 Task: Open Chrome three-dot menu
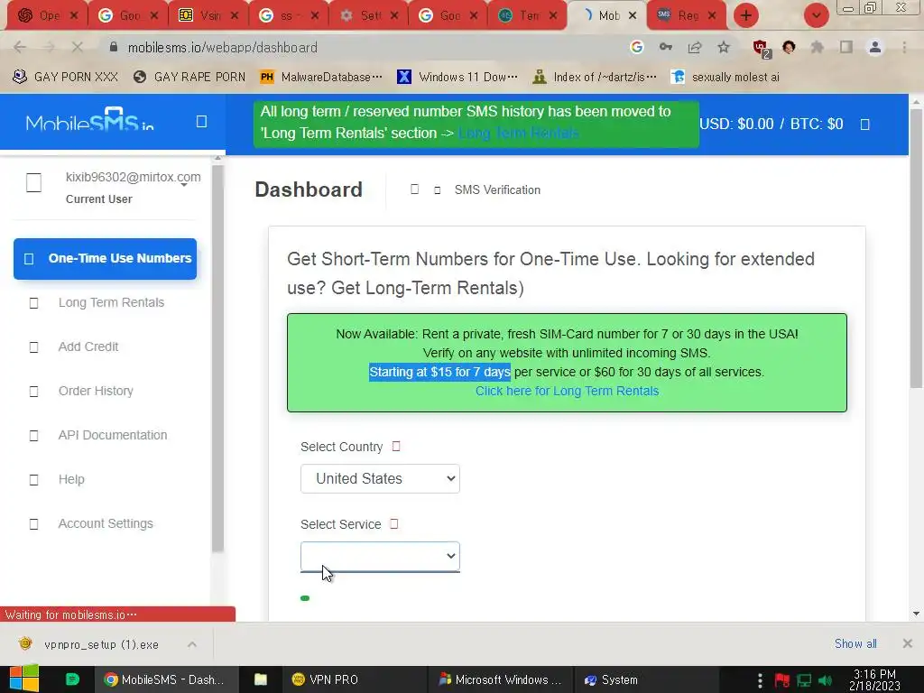click(x=904, y=47)
